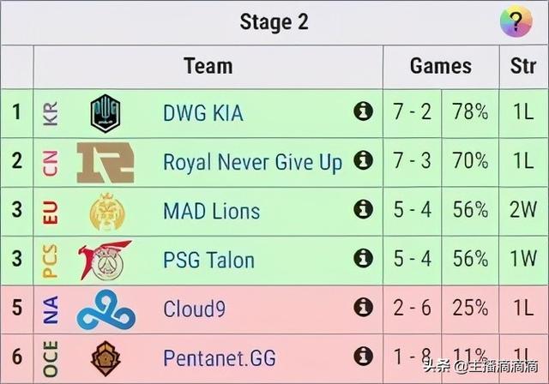Viewport: 549px width, 384px height.
Task: Click the Royal Never Give Up logo
Action: point(106,162)
